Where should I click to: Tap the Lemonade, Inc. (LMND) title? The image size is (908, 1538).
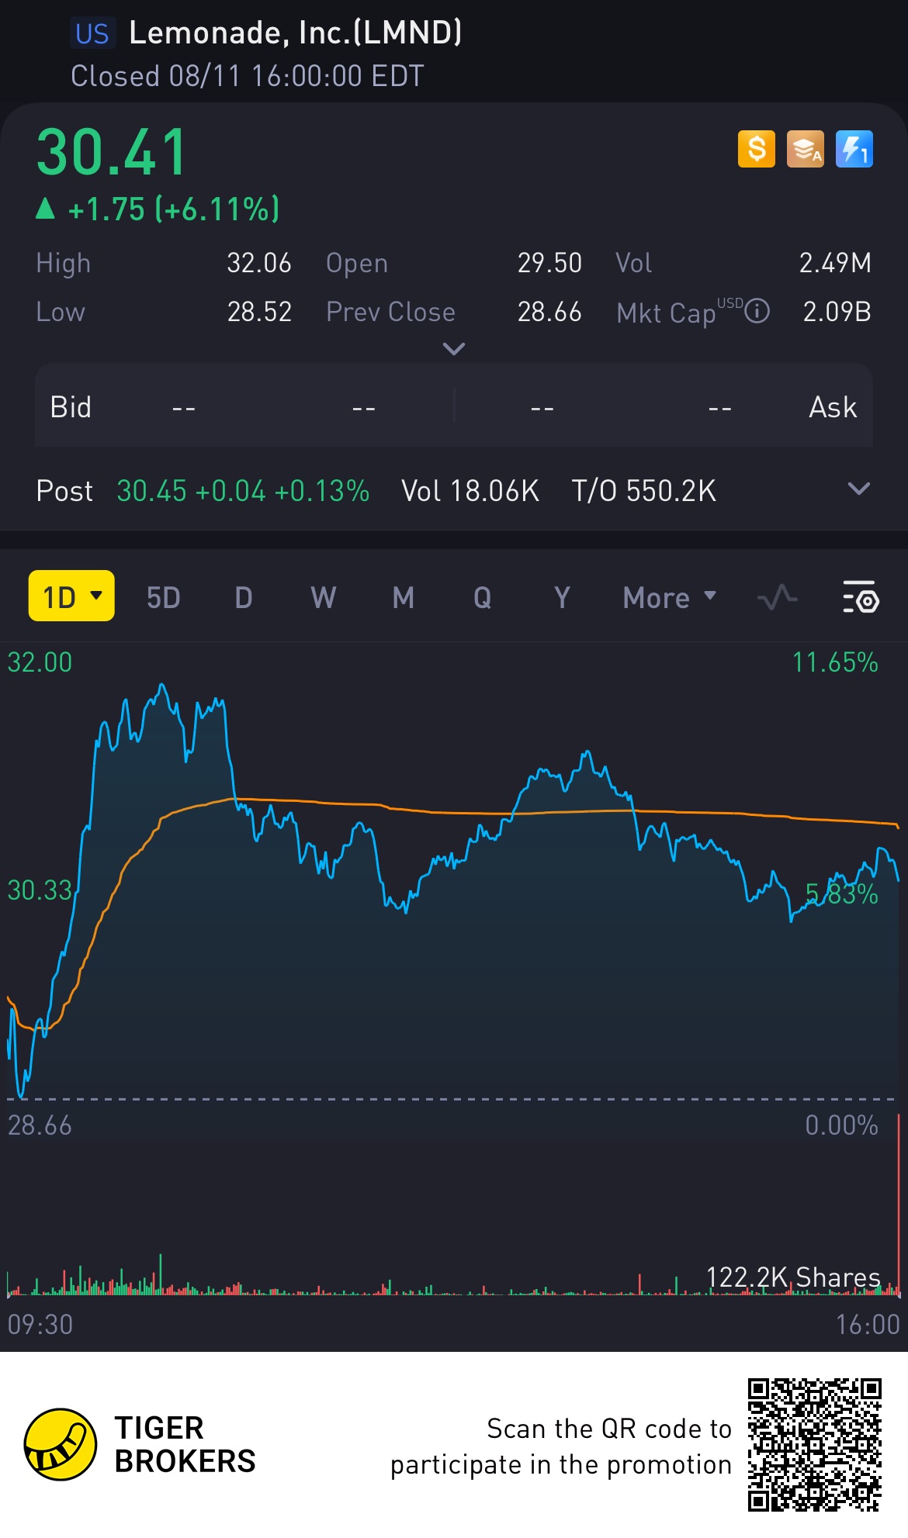click(x=295, y=33)
